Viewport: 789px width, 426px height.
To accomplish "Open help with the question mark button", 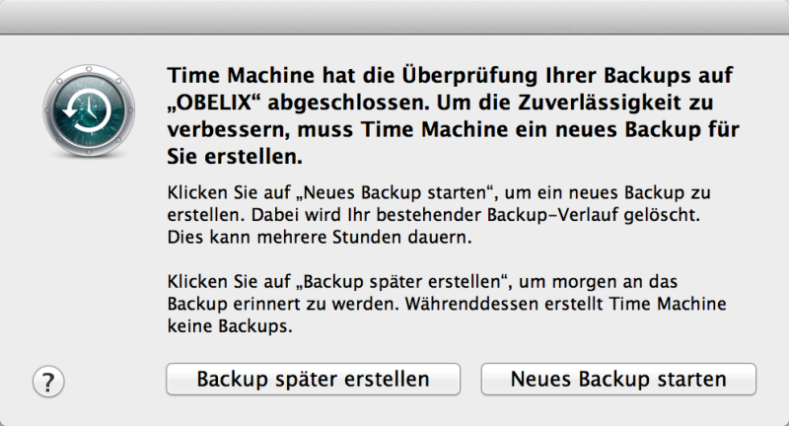I will [x=48, y=381].
